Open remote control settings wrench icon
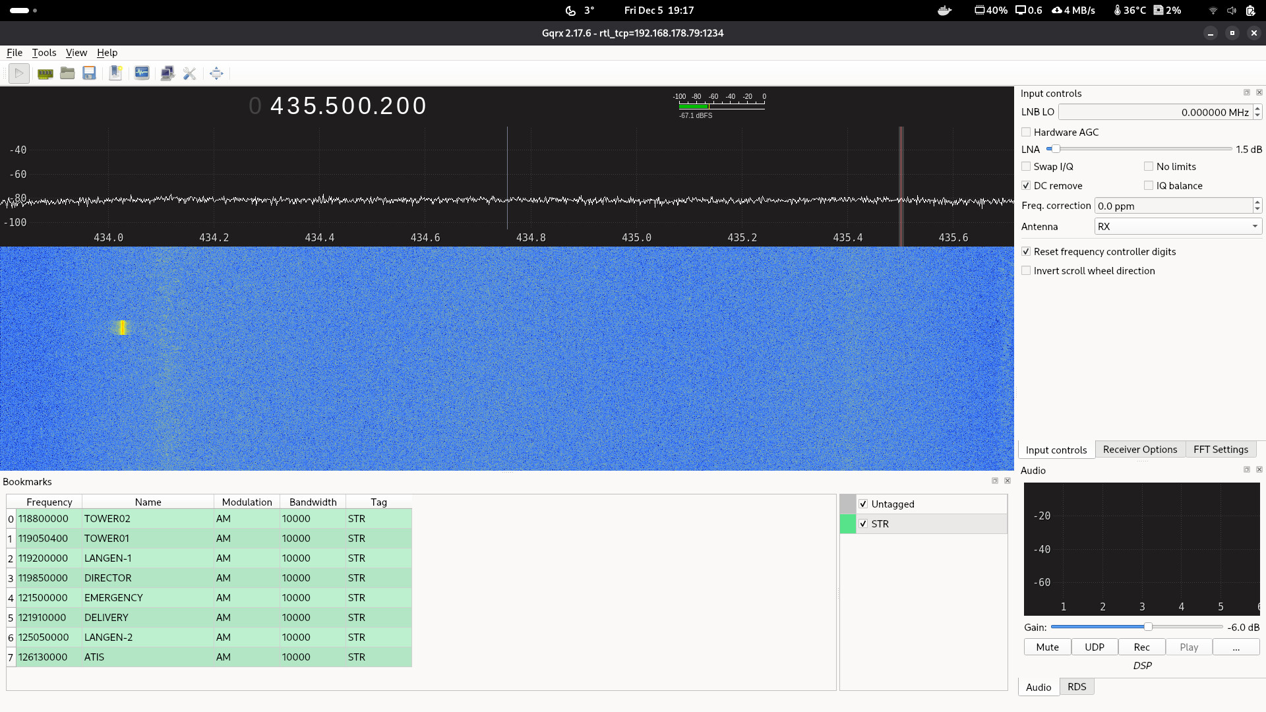The width and height of the screenshot is (1266, 712). pos(190,73)
